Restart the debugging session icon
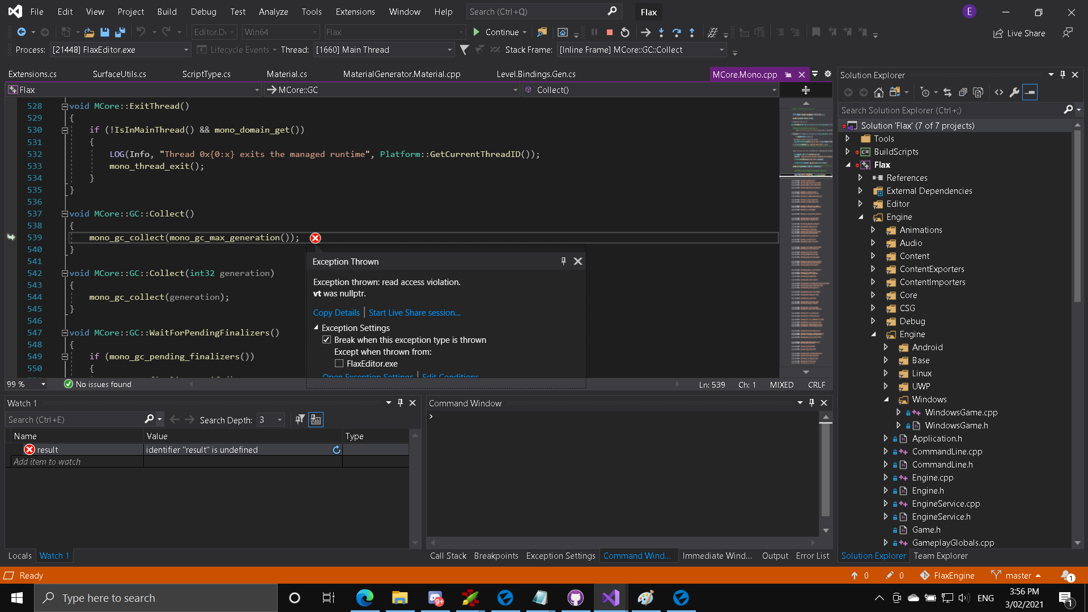This screenshot has width=1088, height=612. coord(626,32)
